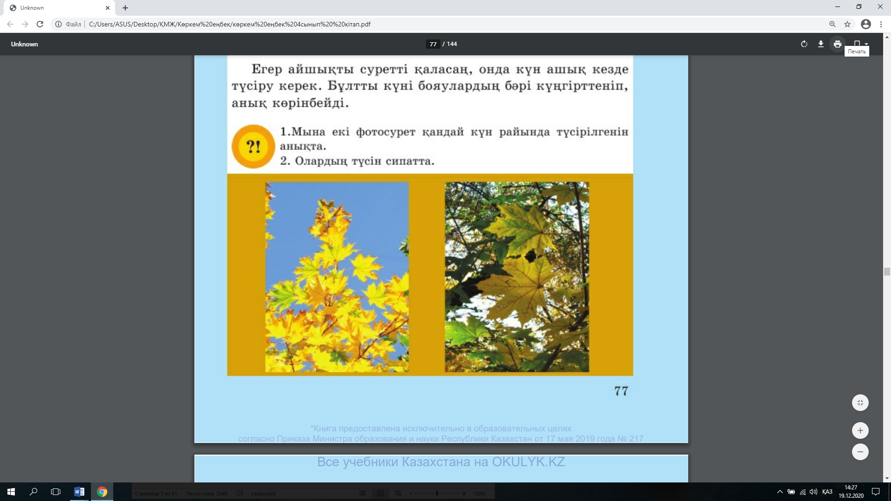Screen dimensions: 891x501
Task: Click the page number field 77
Action: [x=433, y=44]
